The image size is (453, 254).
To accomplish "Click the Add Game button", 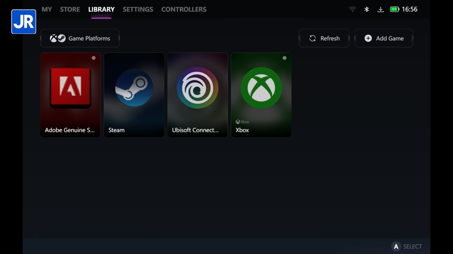I will [x=384, y=39].
